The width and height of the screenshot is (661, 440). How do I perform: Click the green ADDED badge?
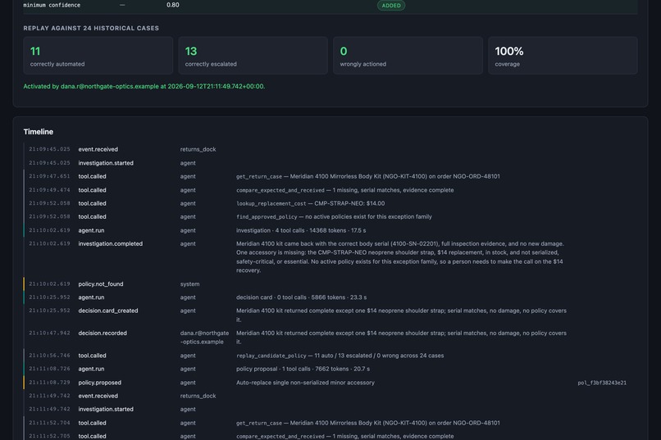point(391,6)
